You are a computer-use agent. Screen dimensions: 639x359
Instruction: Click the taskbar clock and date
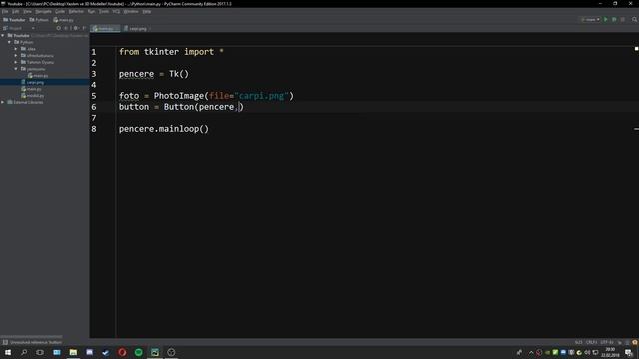[x=610, y=352]
